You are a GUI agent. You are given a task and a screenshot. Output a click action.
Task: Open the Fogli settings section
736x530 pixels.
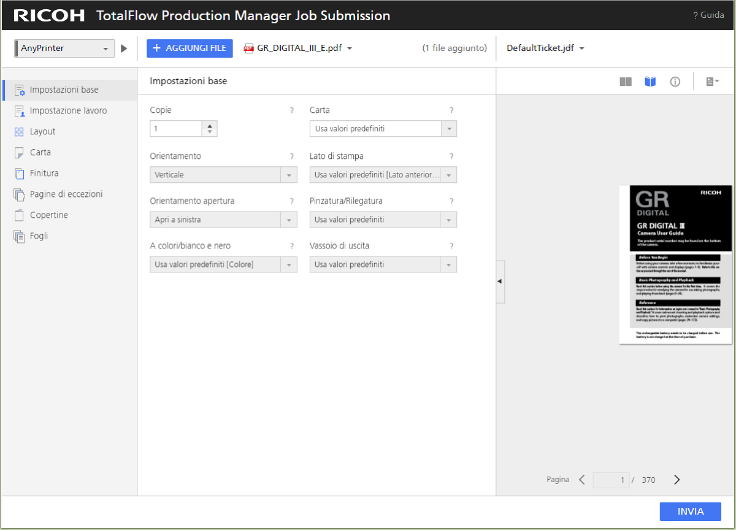click(x=69, y=236)
